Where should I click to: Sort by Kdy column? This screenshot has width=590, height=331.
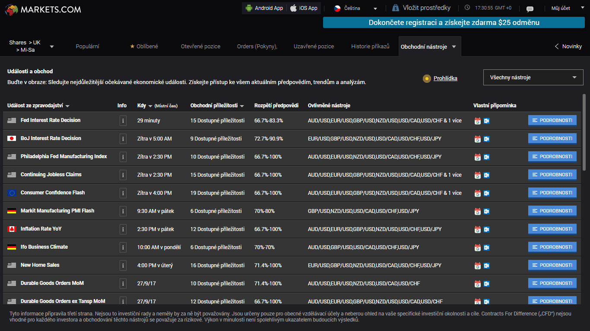point(145,106)
